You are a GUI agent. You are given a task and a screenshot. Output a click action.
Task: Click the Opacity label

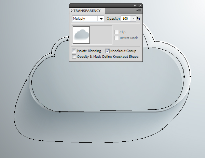(113, 19)
